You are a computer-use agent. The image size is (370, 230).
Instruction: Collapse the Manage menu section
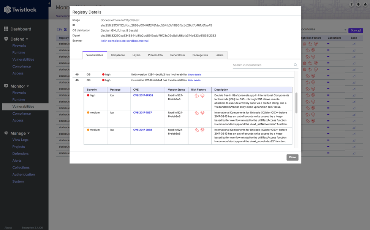click(x=28, y=133)
